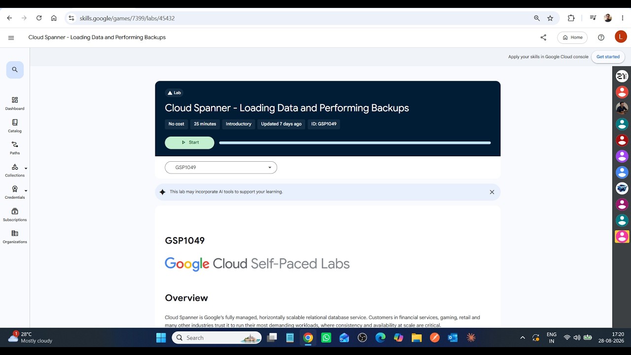Click the Google Cloud Self-Paced Labs logo
Screen dimensions: 631x355
(x=257, y=264)
